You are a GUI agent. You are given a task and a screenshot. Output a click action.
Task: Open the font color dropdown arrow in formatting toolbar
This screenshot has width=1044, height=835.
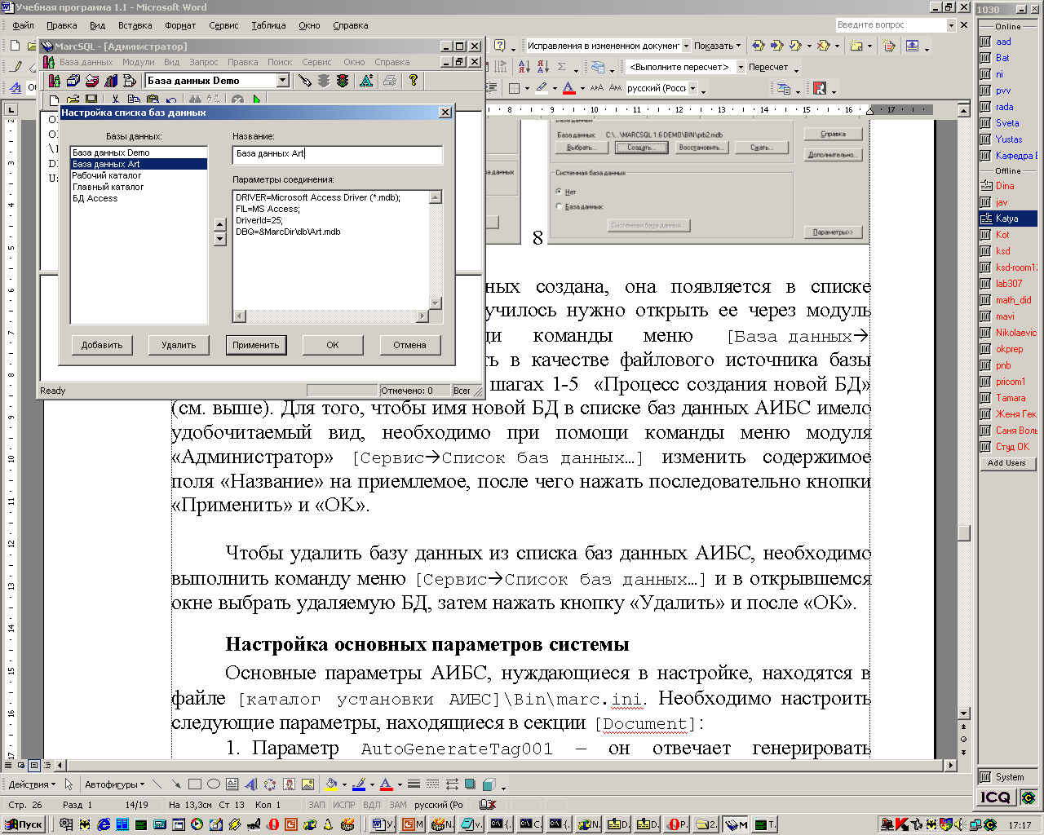[582, 88]
